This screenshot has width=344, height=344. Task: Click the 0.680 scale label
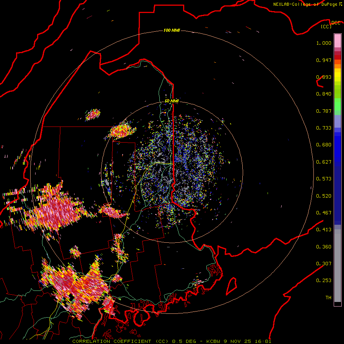[324, 145]
